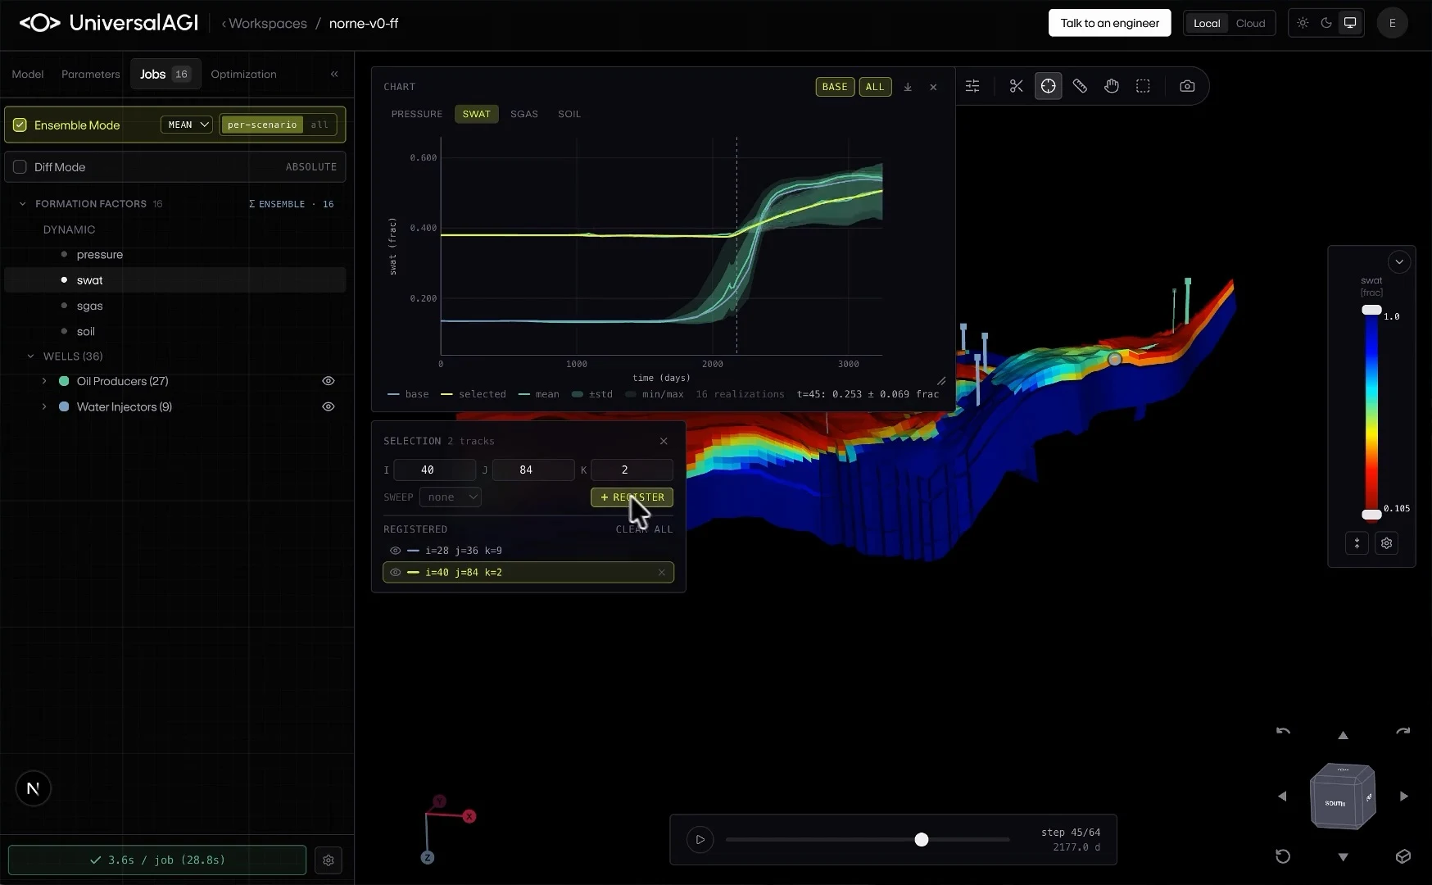Select the dashed box selection tool
This screenshot has width=1432, height=885.
(x=1143, y=86)
